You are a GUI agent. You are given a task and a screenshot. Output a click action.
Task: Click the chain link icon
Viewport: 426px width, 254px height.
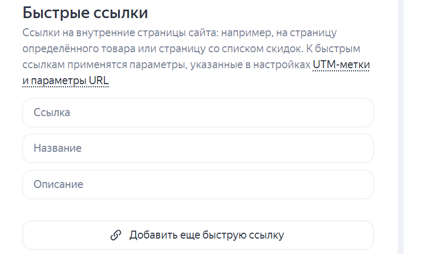pyautogui.click(x=116, y=235)
